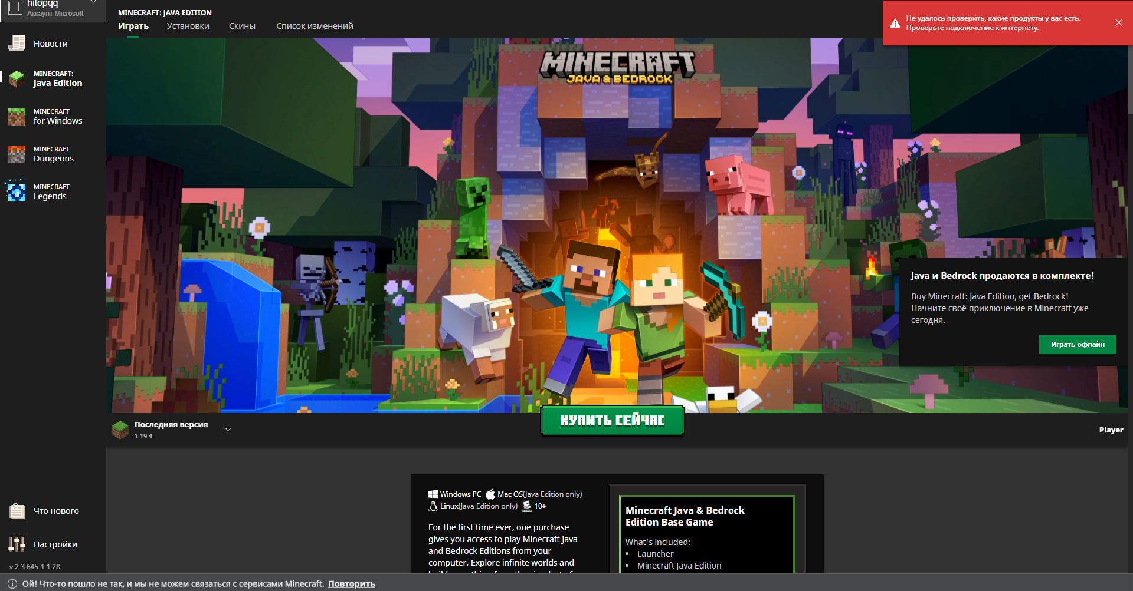This screenshot has height=591, width=1133.
Task: Click the Windows PC logo icon
Action: tap(433, 494)
